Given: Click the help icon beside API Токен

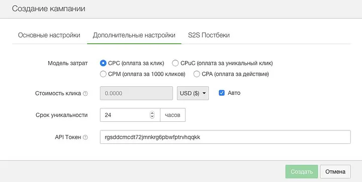Looking at the screenshot, I should point(85,137).
